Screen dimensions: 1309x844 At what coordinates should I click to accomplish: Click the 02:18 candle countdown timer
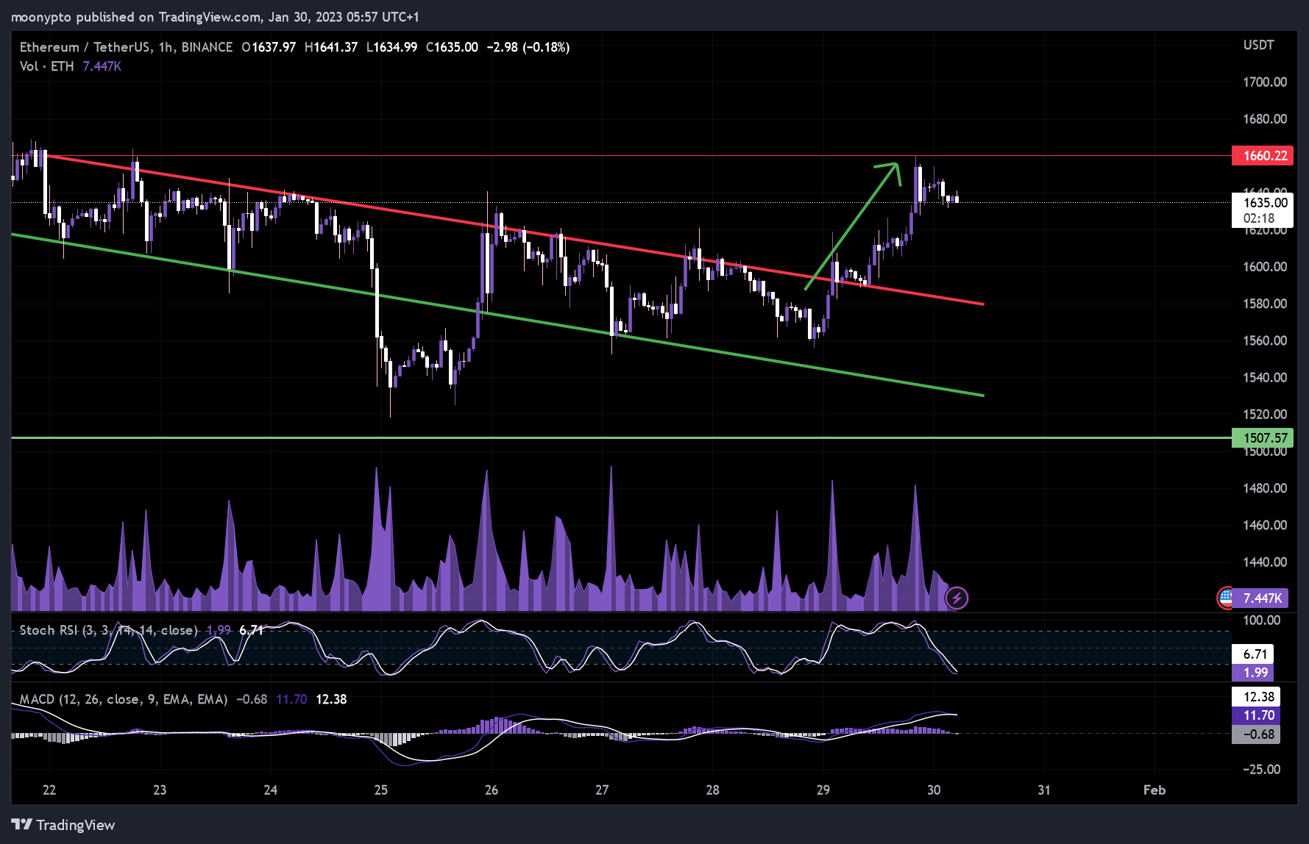pos(1259,218)
